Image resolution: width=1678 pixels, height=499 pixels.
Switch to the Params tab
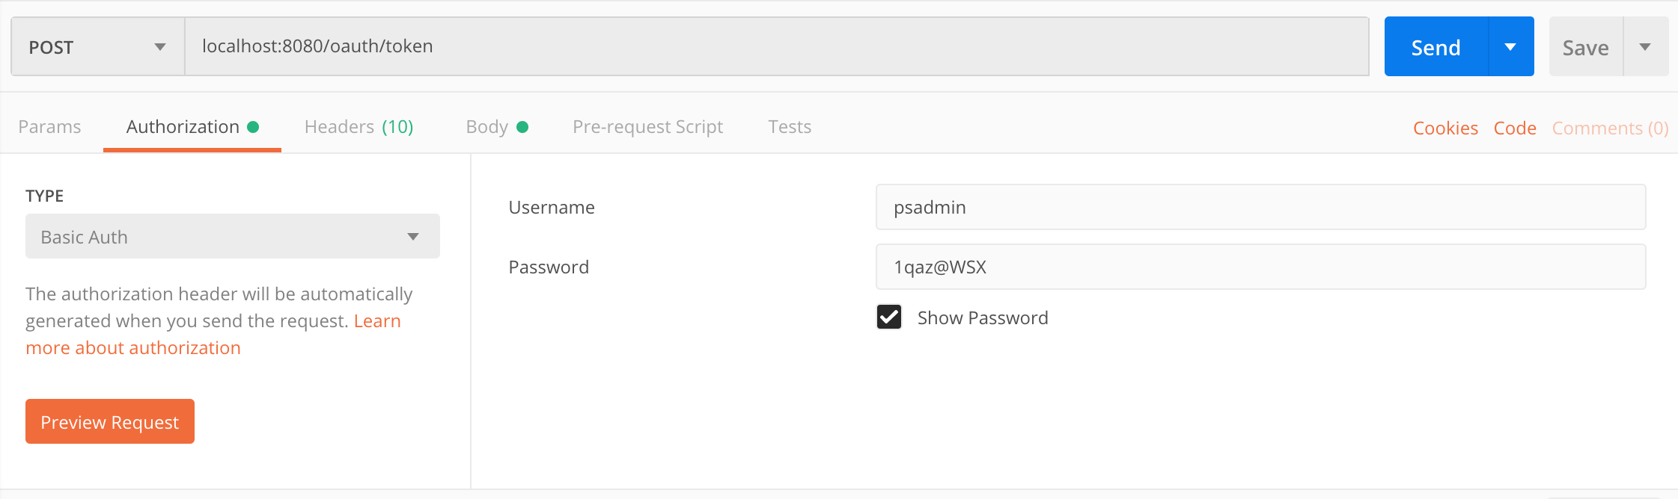coord(49,127)
